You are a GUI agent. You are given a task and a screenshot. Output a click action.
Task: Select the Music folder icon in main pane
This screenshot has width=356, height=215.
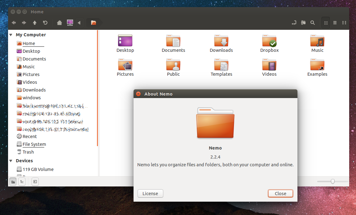(317, 44)
